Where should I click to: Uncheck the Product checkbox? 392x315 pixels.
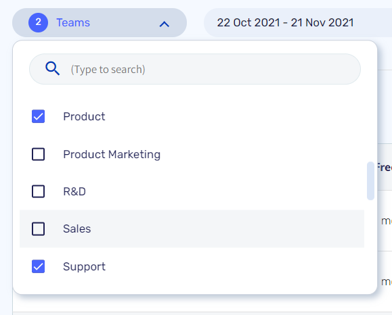(x=38, y=116)
